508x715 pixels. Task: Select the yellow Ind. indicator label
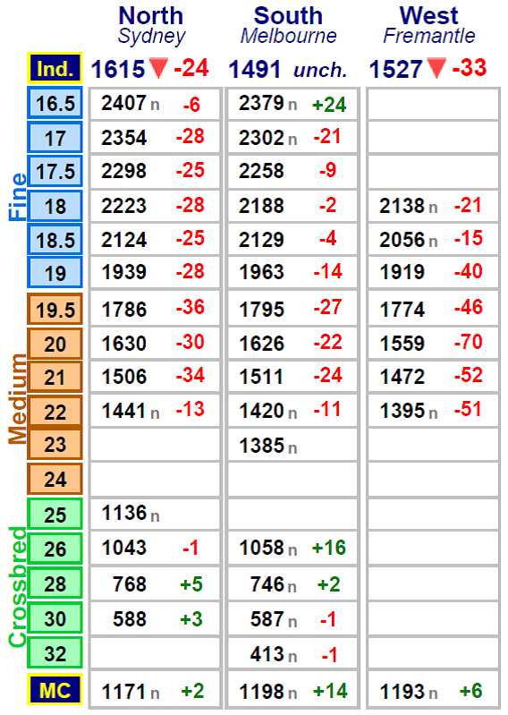pyautogui.click(x=55, y=68)
